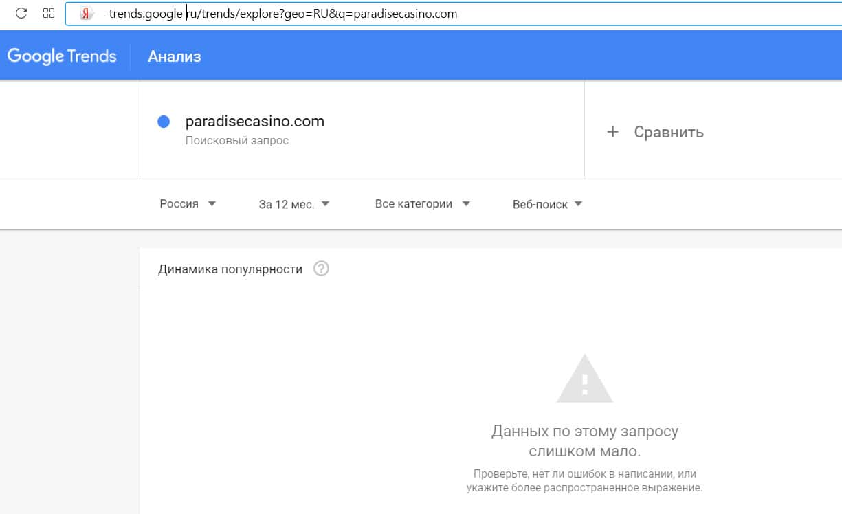Open the За 12 мес. time range dropdown
The image size is (842, 514).
click(294, 204)
